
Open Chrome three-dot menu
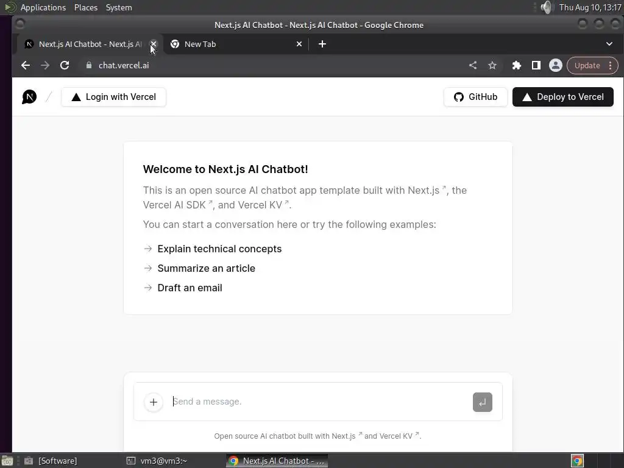click(x=611, y=65)
